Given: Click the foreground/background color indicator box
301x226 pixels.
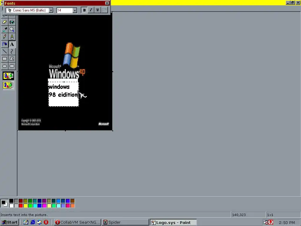Looking at the screenshot, I should click(x=4, y=203).
